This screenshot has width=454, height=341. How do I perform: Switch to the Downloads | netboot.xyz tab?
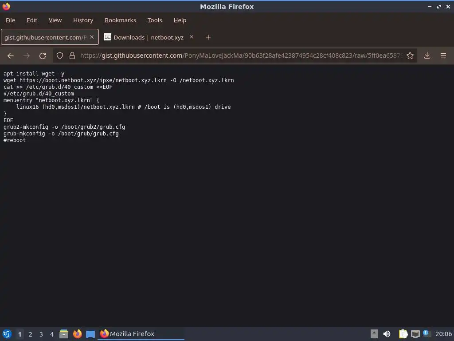(x=149, y=37)
